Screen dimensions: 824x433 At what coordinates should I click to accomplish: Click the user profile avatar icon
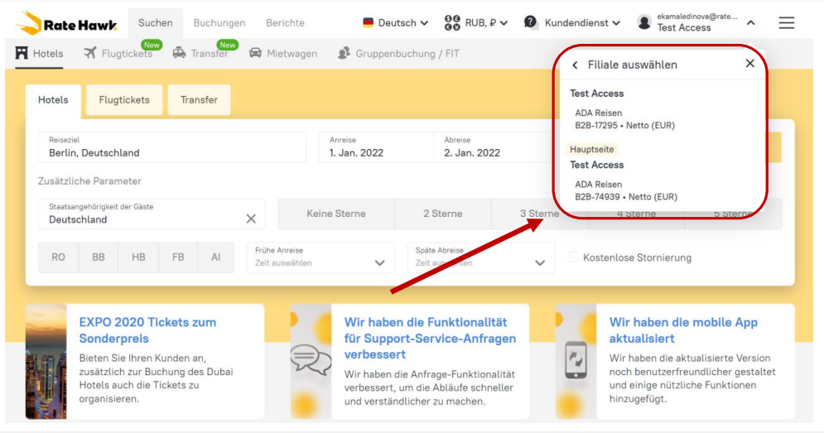coord(643,23)
